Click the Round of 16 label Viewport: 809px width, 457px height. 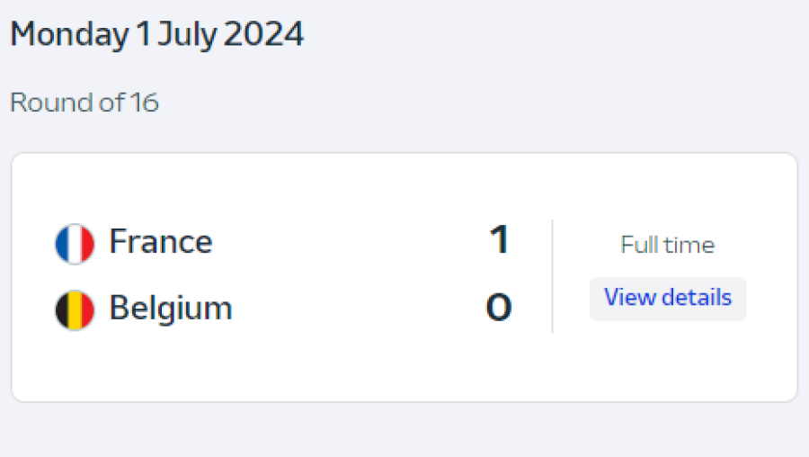(84, 103)
